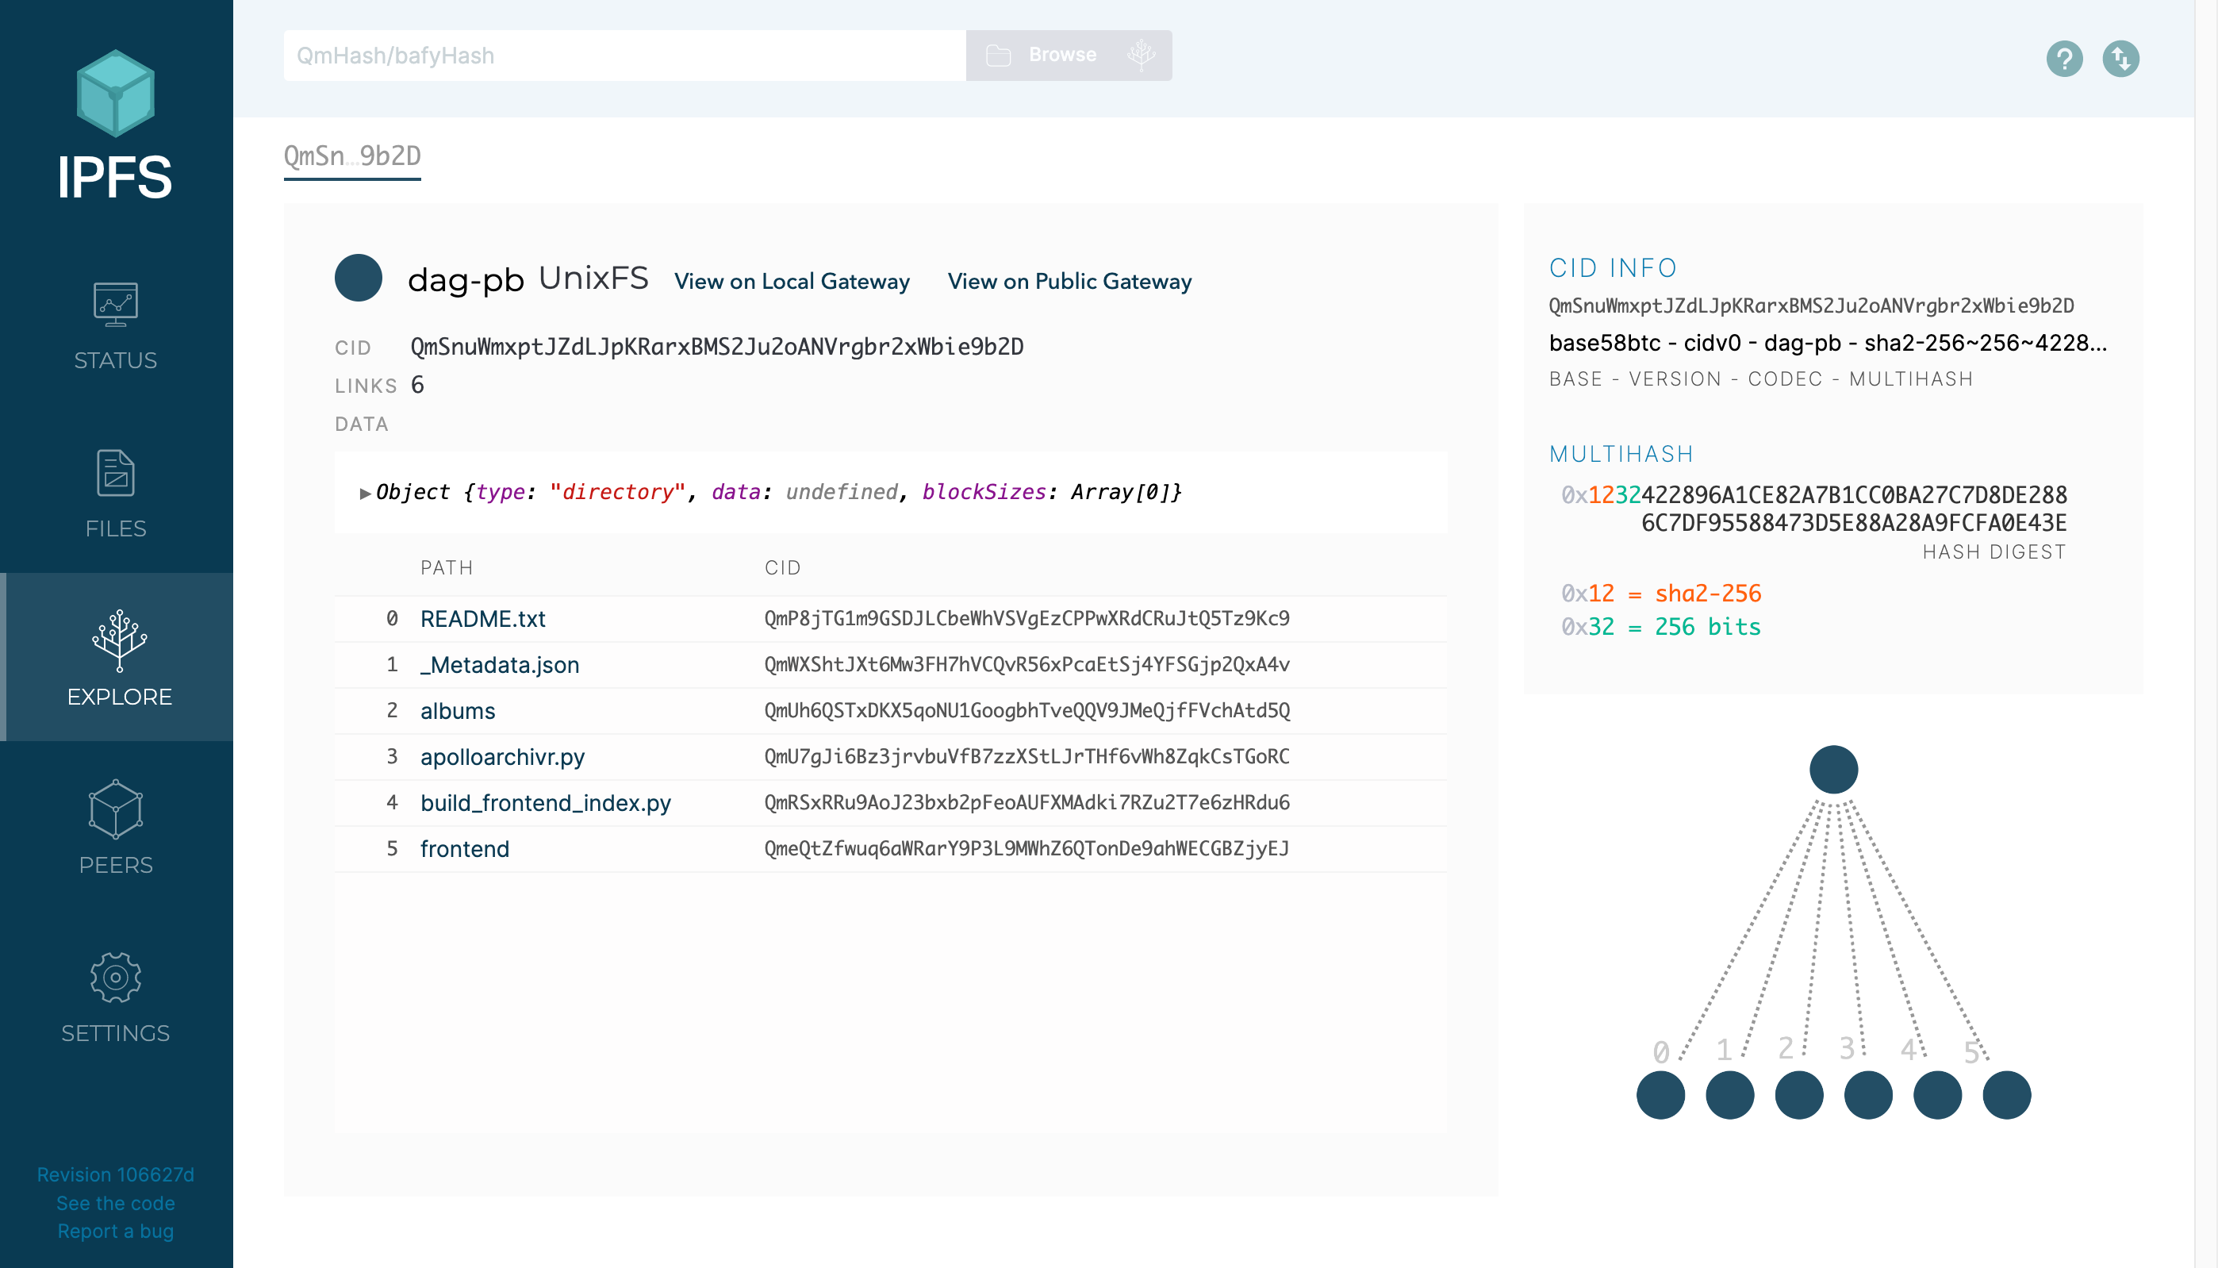Open Settings gear icon
Screen dimensions: 2218x1268
[115, 977]
